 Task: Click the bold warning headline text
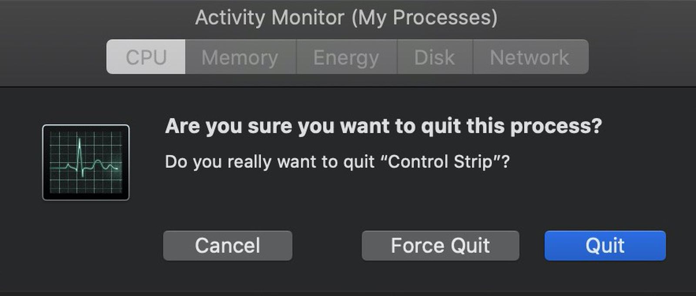(383, 126)
